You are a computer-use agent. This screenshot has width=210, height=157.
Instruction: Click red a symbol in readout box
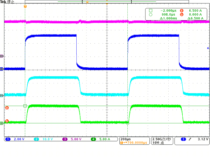pyautogui.click(x=182, y=11)
